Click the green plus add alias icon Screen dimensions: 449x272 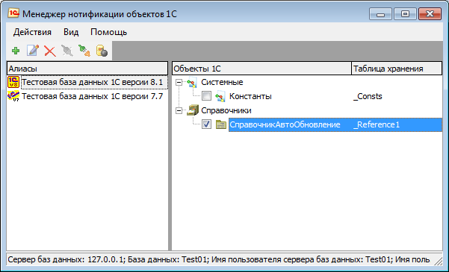tap(16, 51)
